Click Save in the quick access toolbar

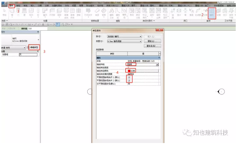tap(7, 24)
